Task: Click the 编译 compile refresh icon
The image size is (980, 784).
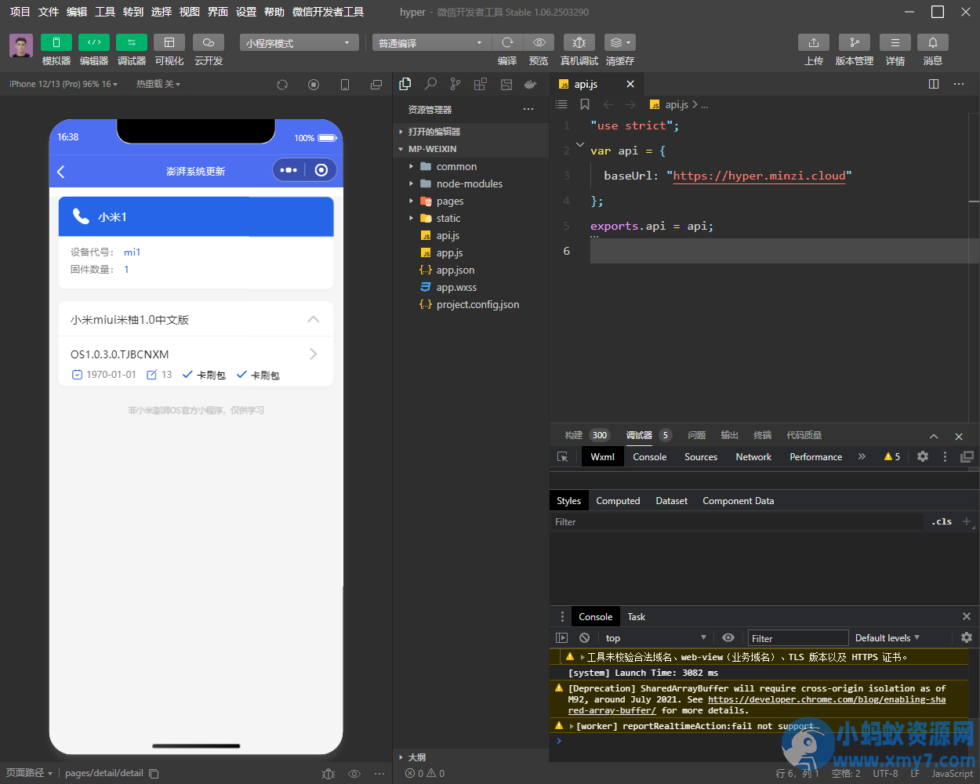Action: [507, 42]
